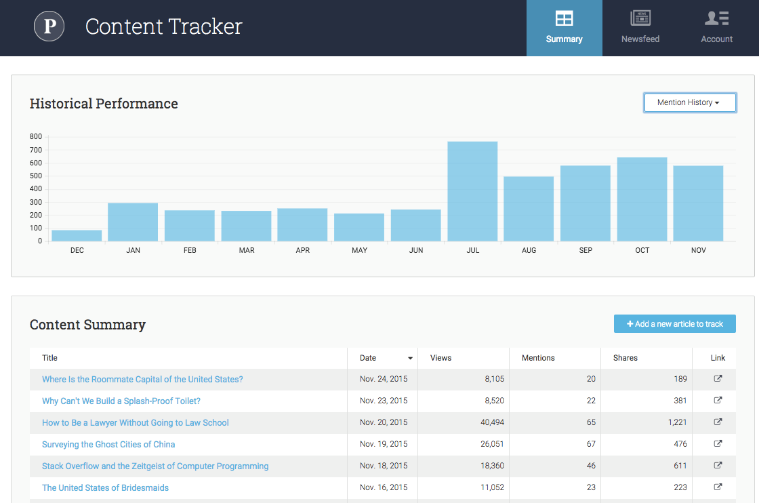Click Add a new article to track
Screen dimensions: 759x503
(674, 323)
